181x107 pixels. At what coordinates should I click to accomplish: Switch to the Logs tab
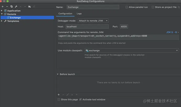pyautogui.click(x=79, y=14)
